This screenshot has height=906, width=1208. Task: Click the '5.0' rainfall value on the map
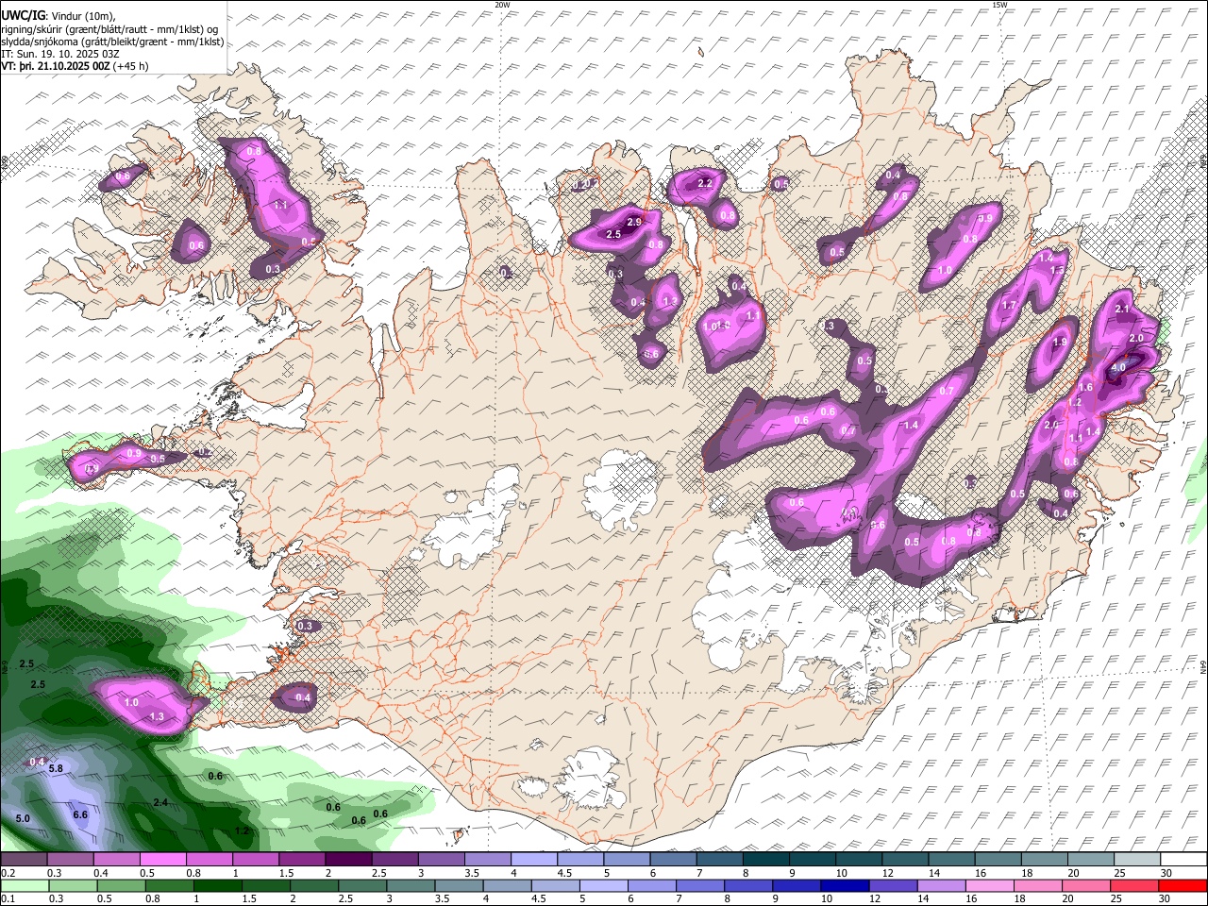[23, 818]
